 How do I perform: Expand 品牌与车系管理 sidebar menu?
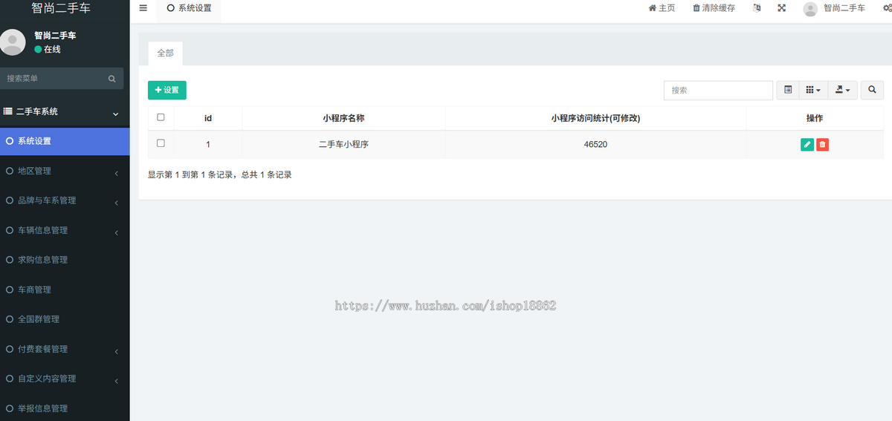tap(65, 200)
